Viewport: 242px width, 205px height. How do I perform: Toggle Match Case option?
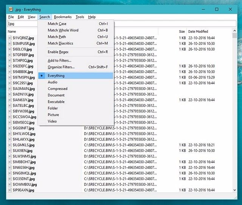(x=76, y=24)
